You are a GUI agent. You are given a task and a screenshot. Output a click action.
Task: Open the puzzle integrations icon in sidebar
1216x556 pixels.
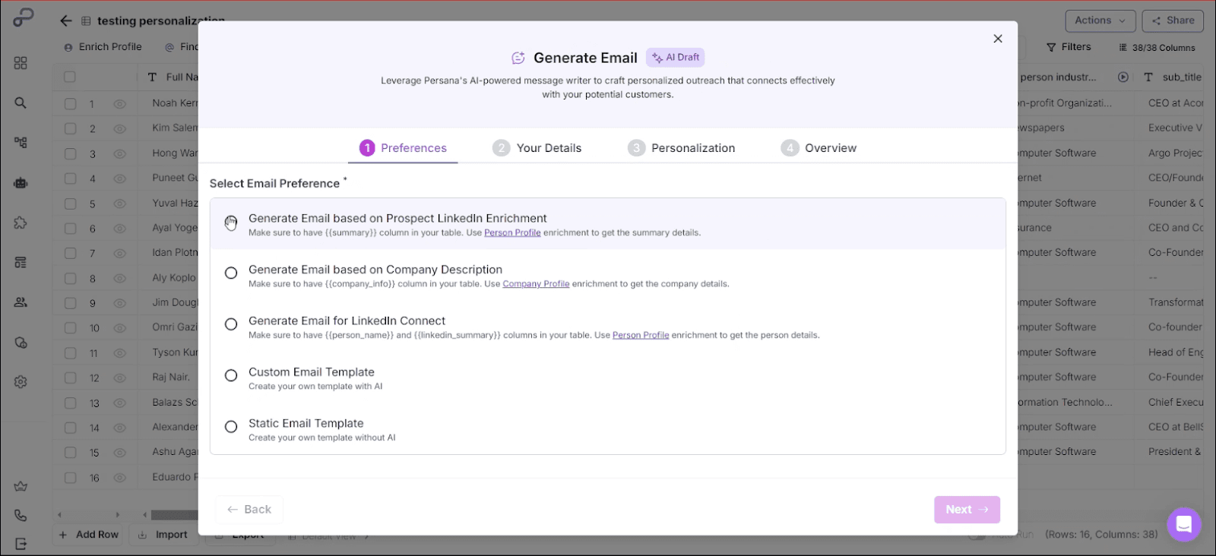coord(21,223)
